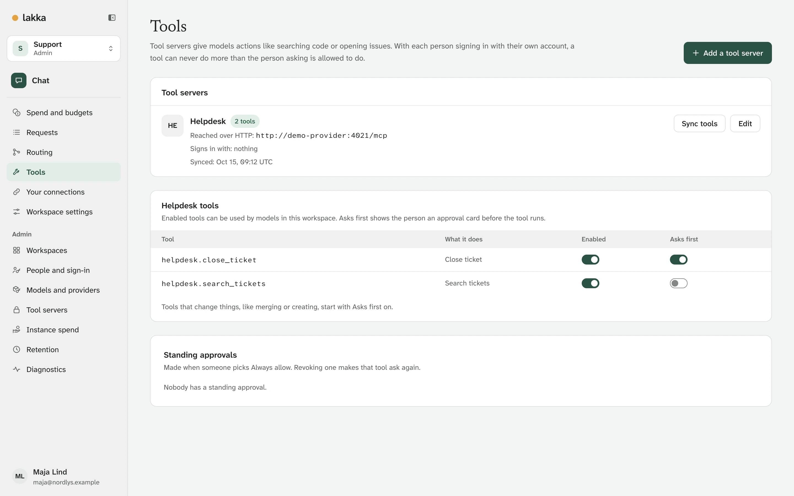Click the helpdesk.search_tickets tool name
The height and width of the screenshot is (496, 794).
coord(213,284)
